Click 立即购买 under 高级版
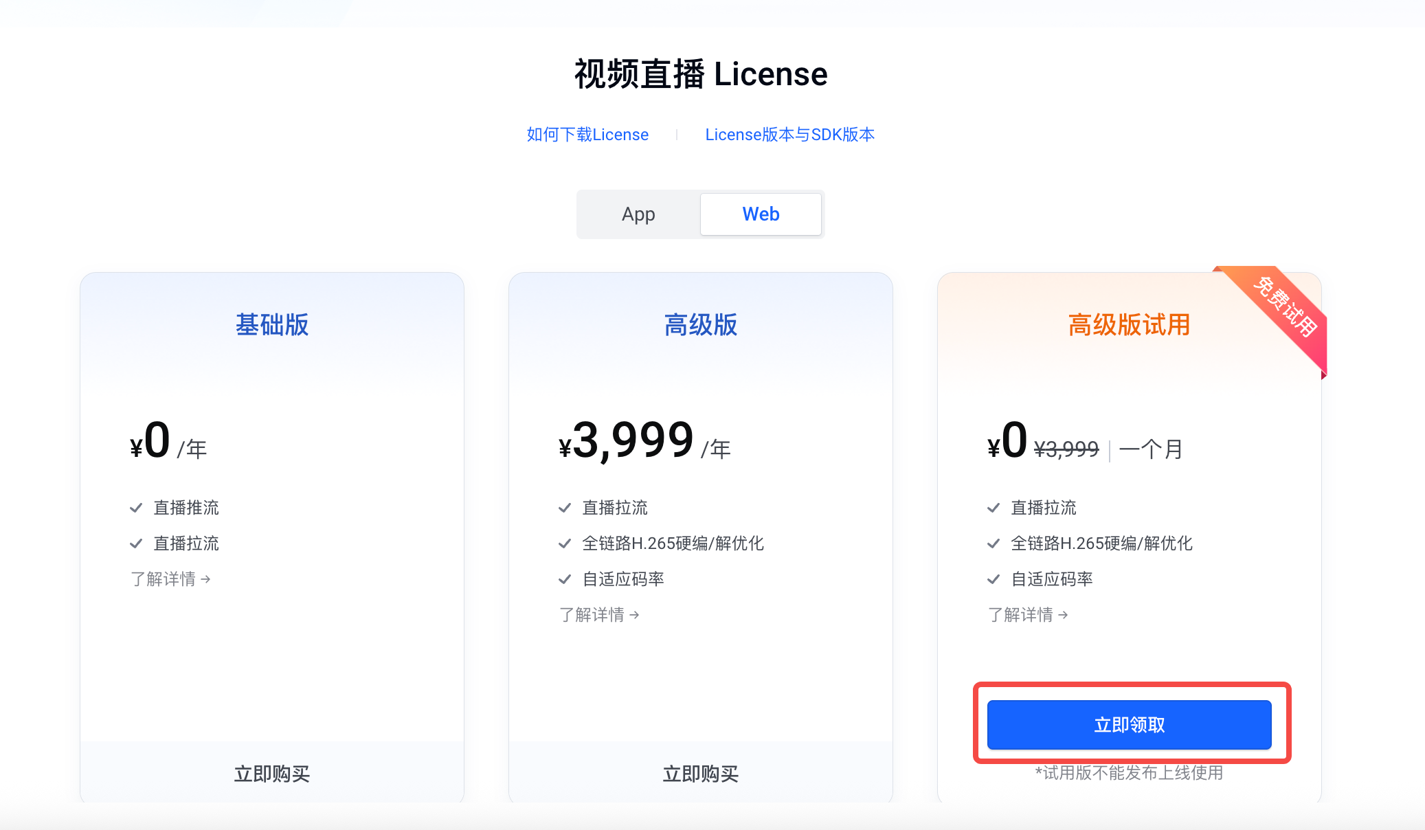Screen dimensions: 1425x830 click(x=700, y=774)
